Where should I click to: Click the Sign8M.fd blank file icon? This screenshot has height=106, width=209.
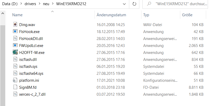point(15,87)
